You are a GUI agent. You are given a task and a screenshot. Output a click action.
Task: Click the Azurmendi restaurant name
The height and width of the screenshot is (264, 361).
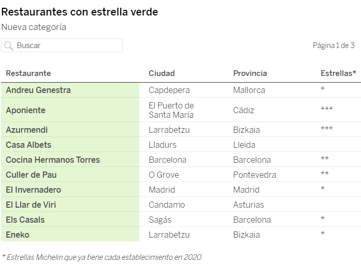[26, 130]
